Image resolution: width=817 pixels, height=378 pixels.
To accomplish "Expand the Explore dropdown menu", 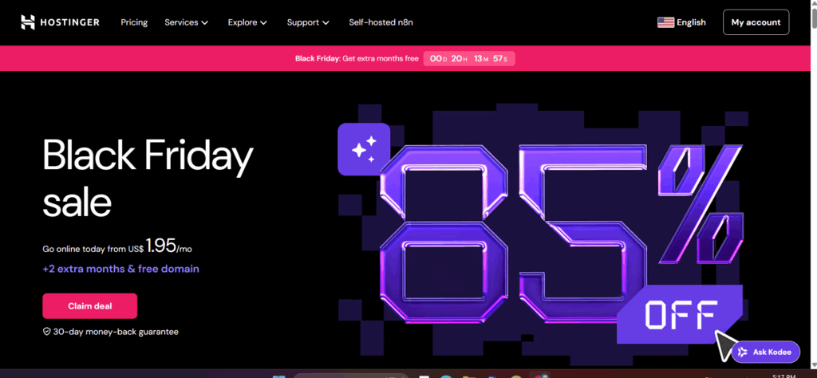I will point(247,22).
